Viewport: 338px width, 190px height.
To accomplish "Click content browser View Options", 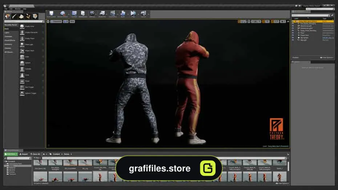I will pyautogui.click(x=282, y=183).
